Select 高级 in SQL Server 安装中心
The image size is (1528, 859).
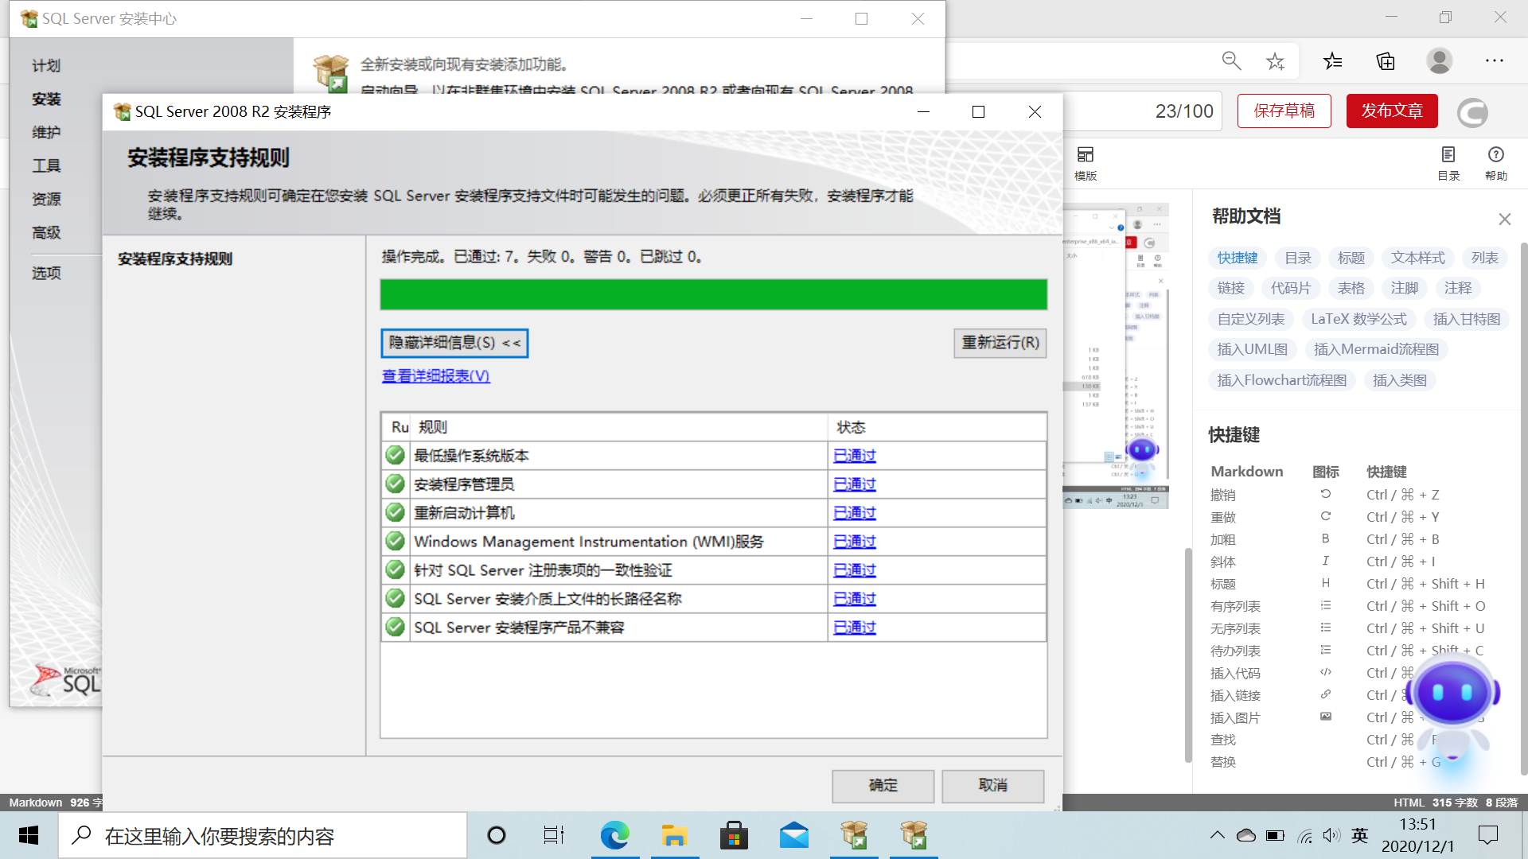[x=46, y=232]
